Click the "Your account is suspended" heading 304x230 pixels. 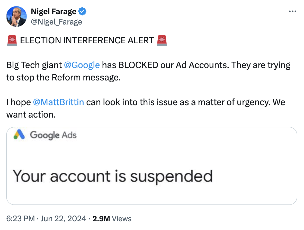coord(113,176)
